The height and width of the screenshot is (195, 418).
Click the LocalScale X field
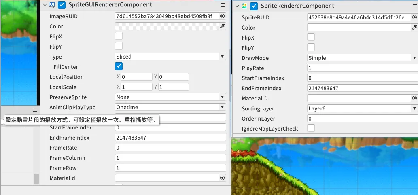click(136, 87)
